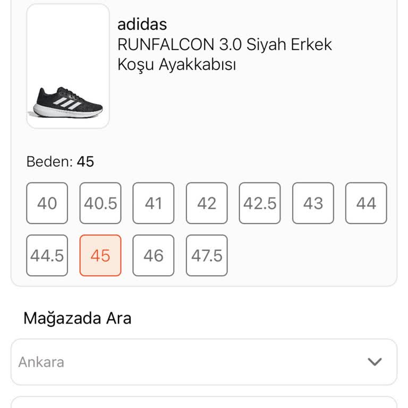Screen dimensions: 408x408
Task: Click the adidas brand name
Action: click(x=142, y=24)
